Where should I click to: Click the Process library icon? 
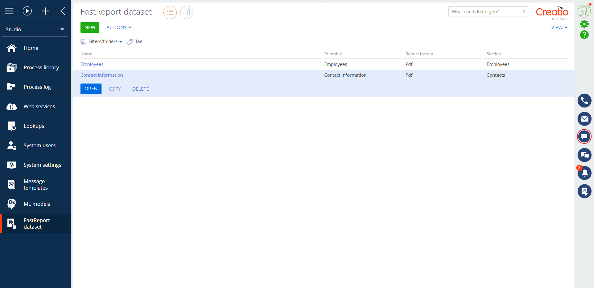tap(11, 67)
